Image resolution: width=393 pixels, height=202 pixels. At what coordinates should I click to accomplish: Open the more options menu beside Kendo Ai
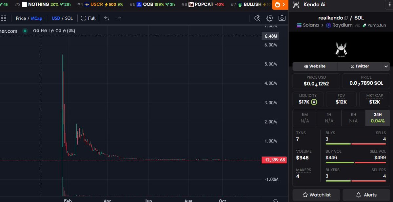[x=390, y=5]
